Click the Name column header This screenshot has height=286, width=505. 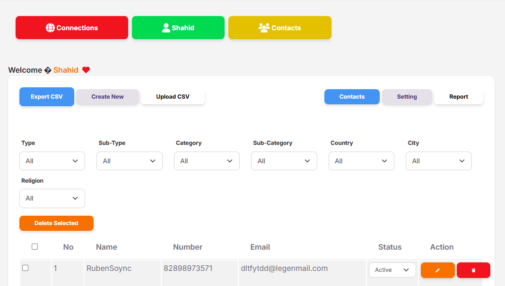pyautogui.click(x=106, y=247)
